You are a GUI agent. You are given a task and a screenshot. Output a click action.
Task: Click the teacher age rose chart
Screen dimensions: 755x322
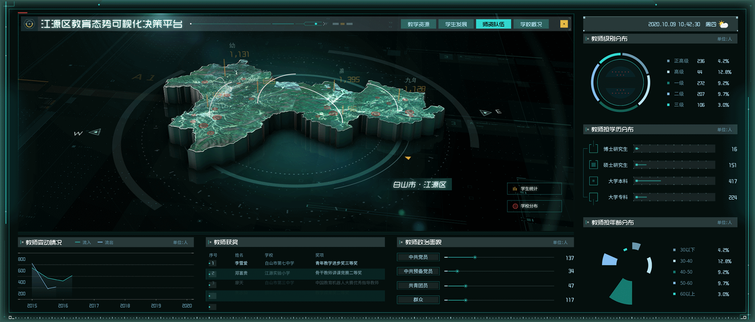tap(626, 273)
